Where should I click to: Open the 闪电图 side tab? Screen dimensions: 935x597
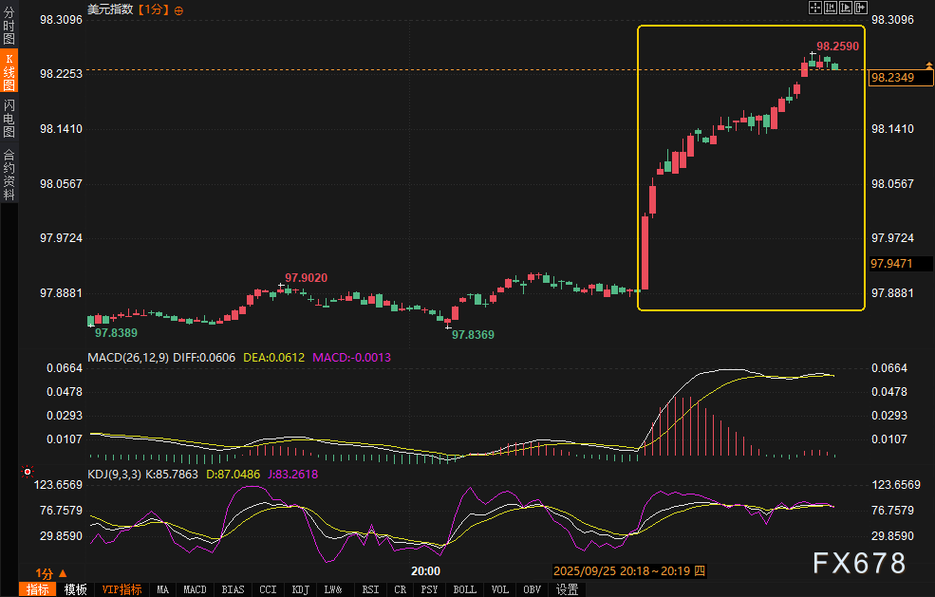point(9,118)
